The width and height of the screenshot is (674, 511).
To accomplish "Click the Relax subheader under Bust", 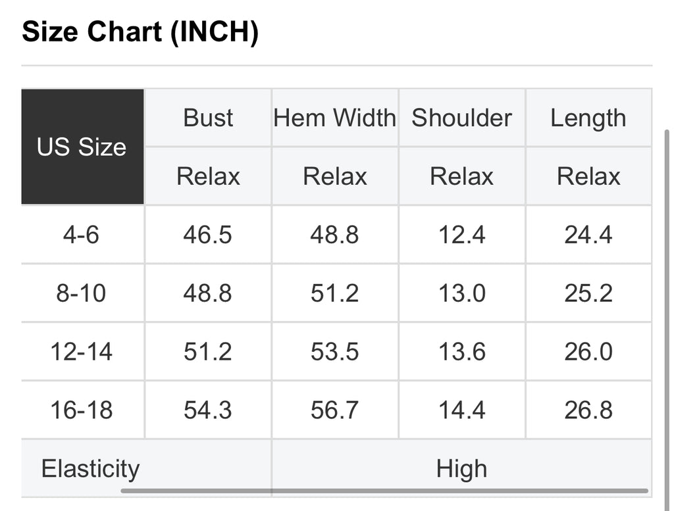I will pyautogui.click(x=208, y=176).
